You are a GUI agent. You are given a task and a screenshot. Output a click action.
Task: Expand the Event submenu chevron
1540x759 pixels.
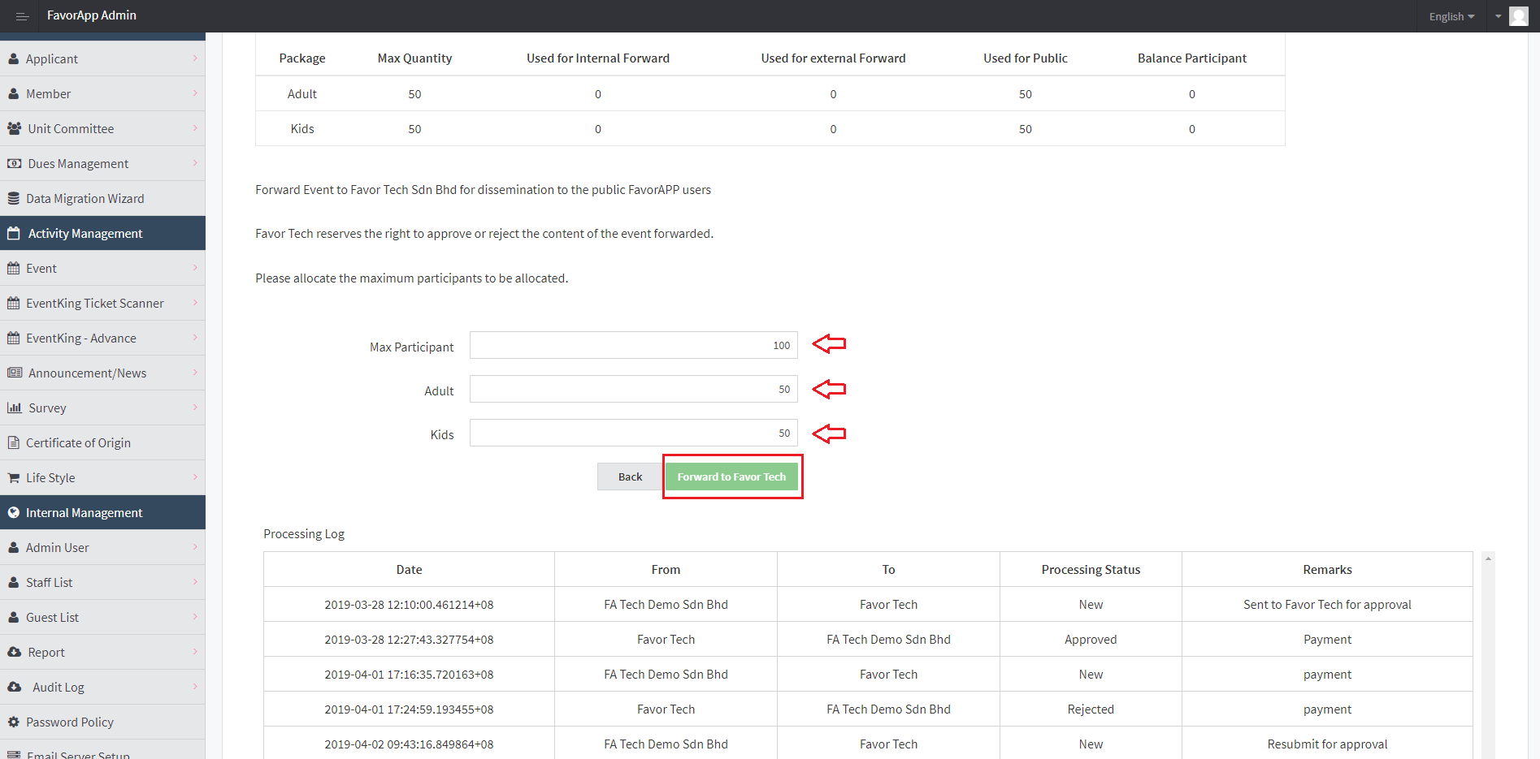[195, 268]
